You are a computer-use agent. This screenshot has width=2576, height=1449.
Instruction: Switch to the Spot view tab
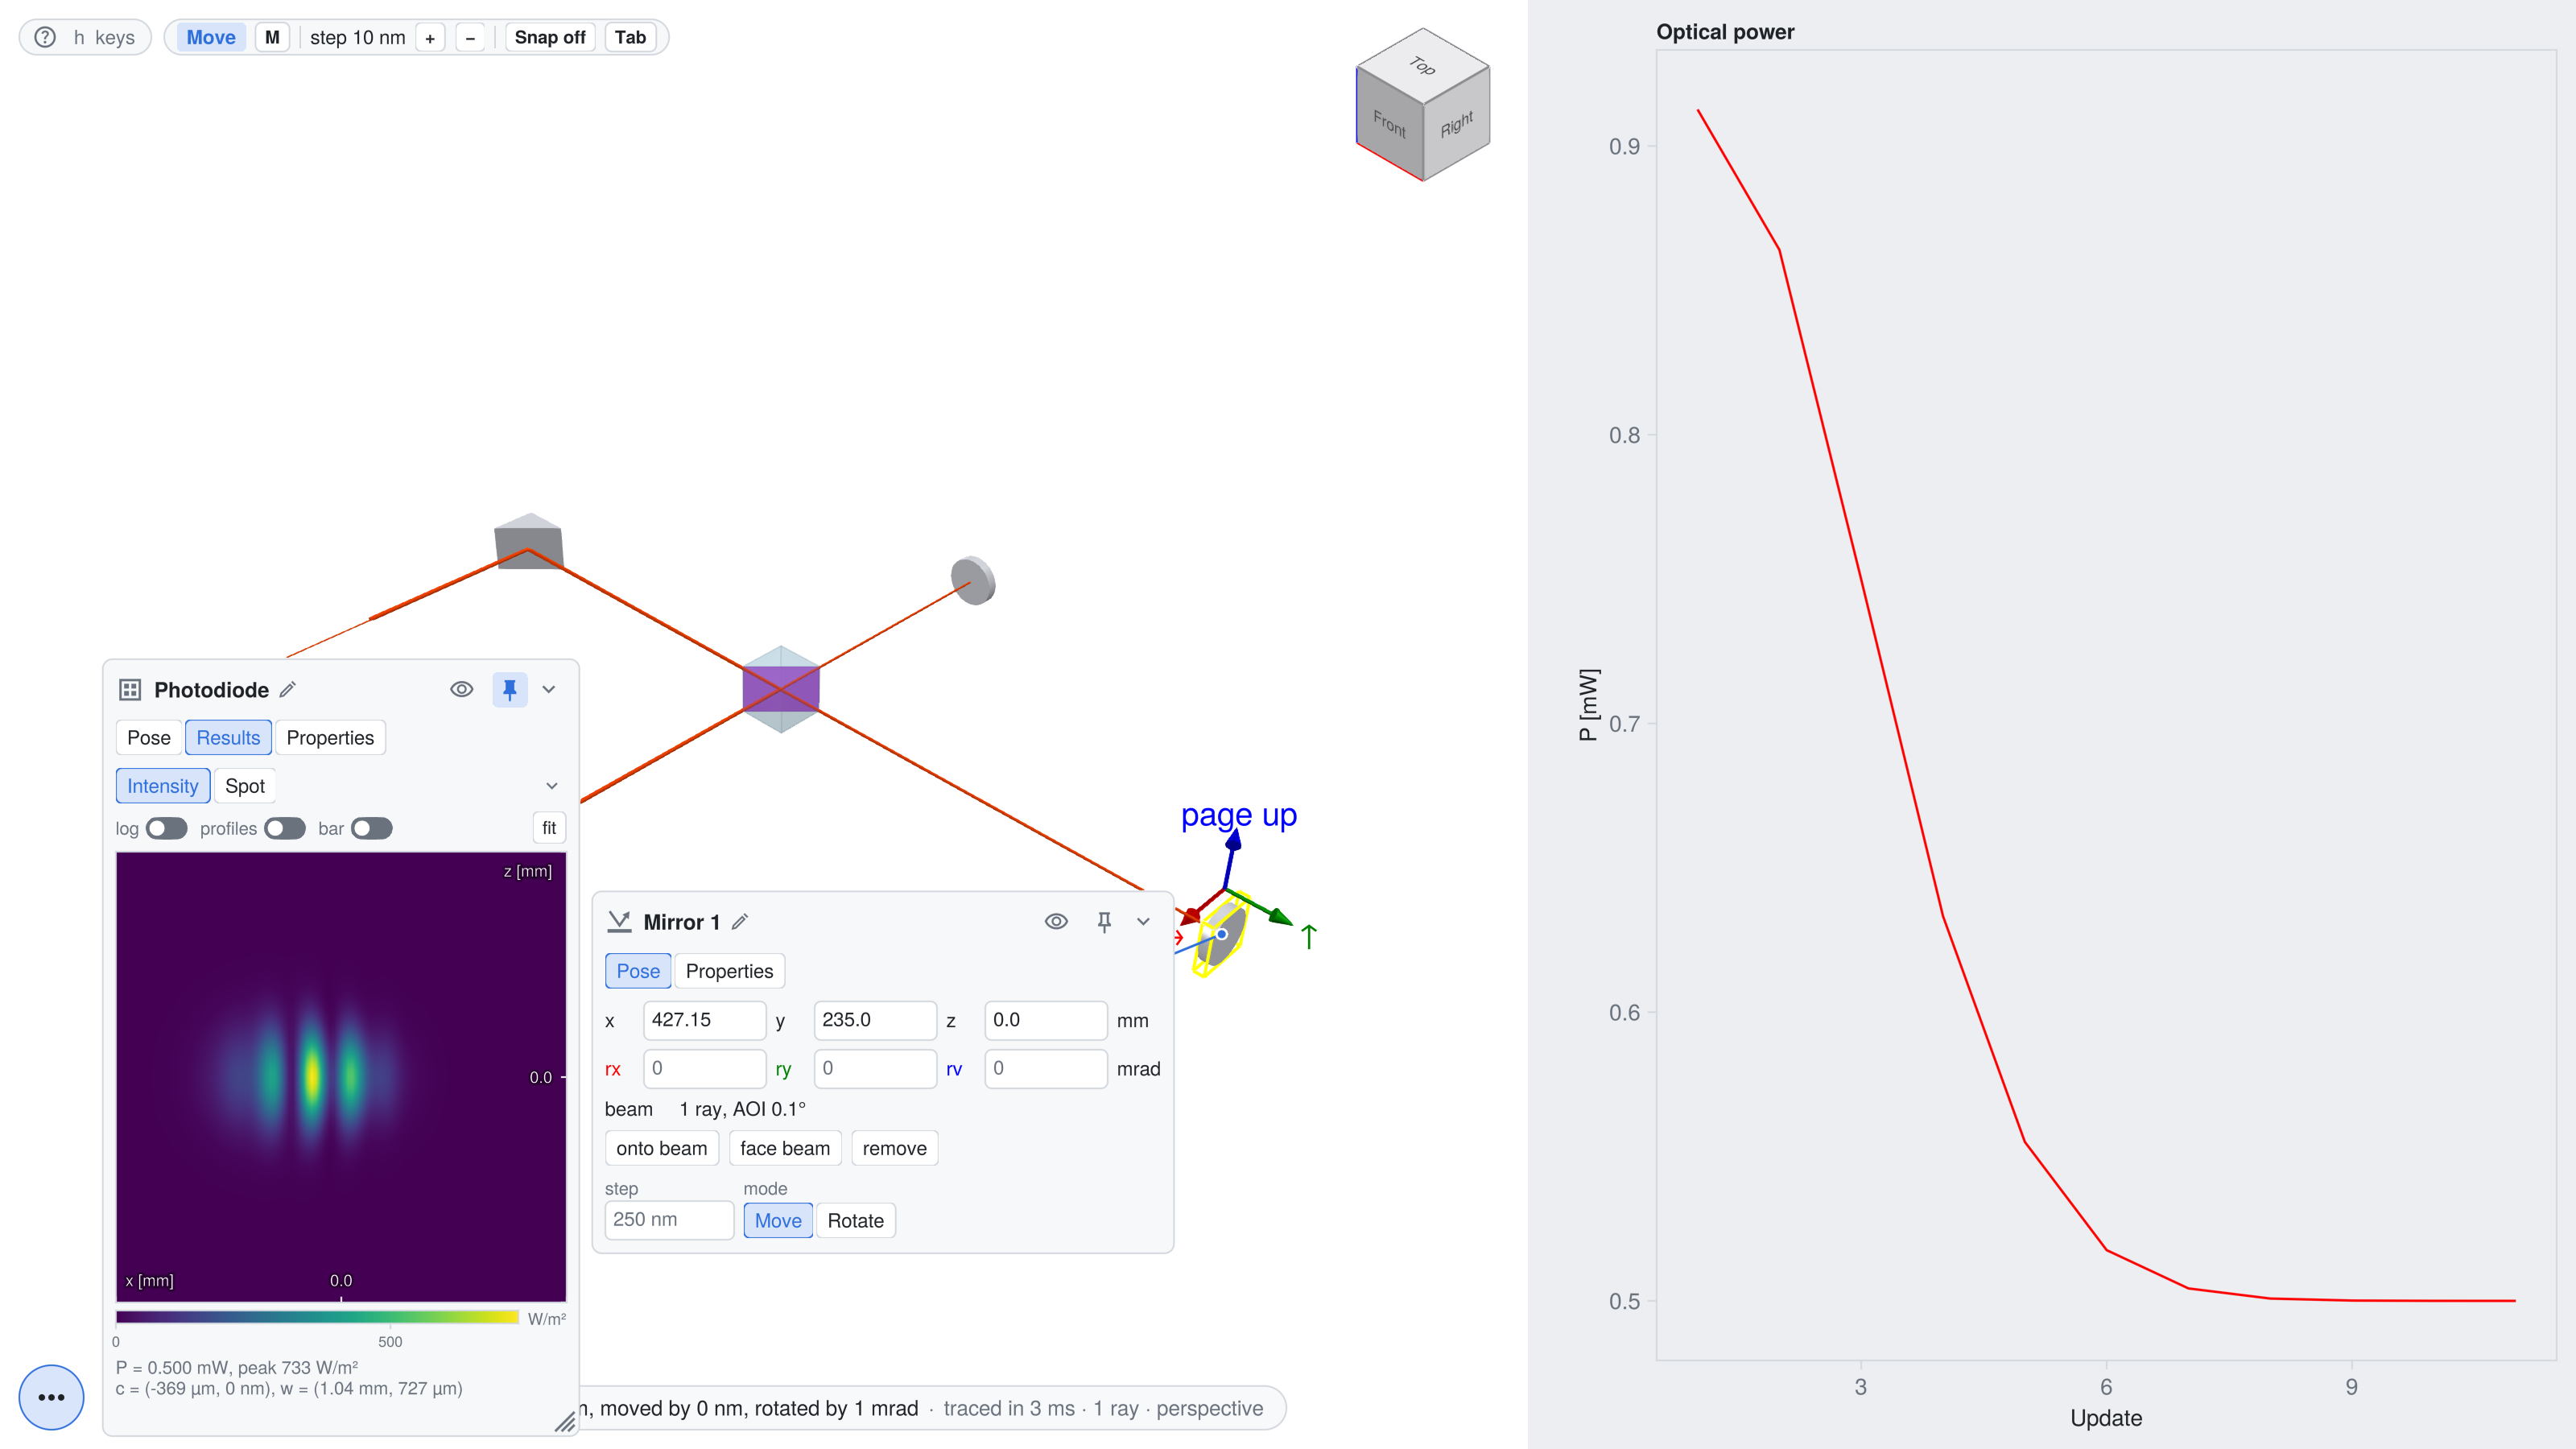245,786
